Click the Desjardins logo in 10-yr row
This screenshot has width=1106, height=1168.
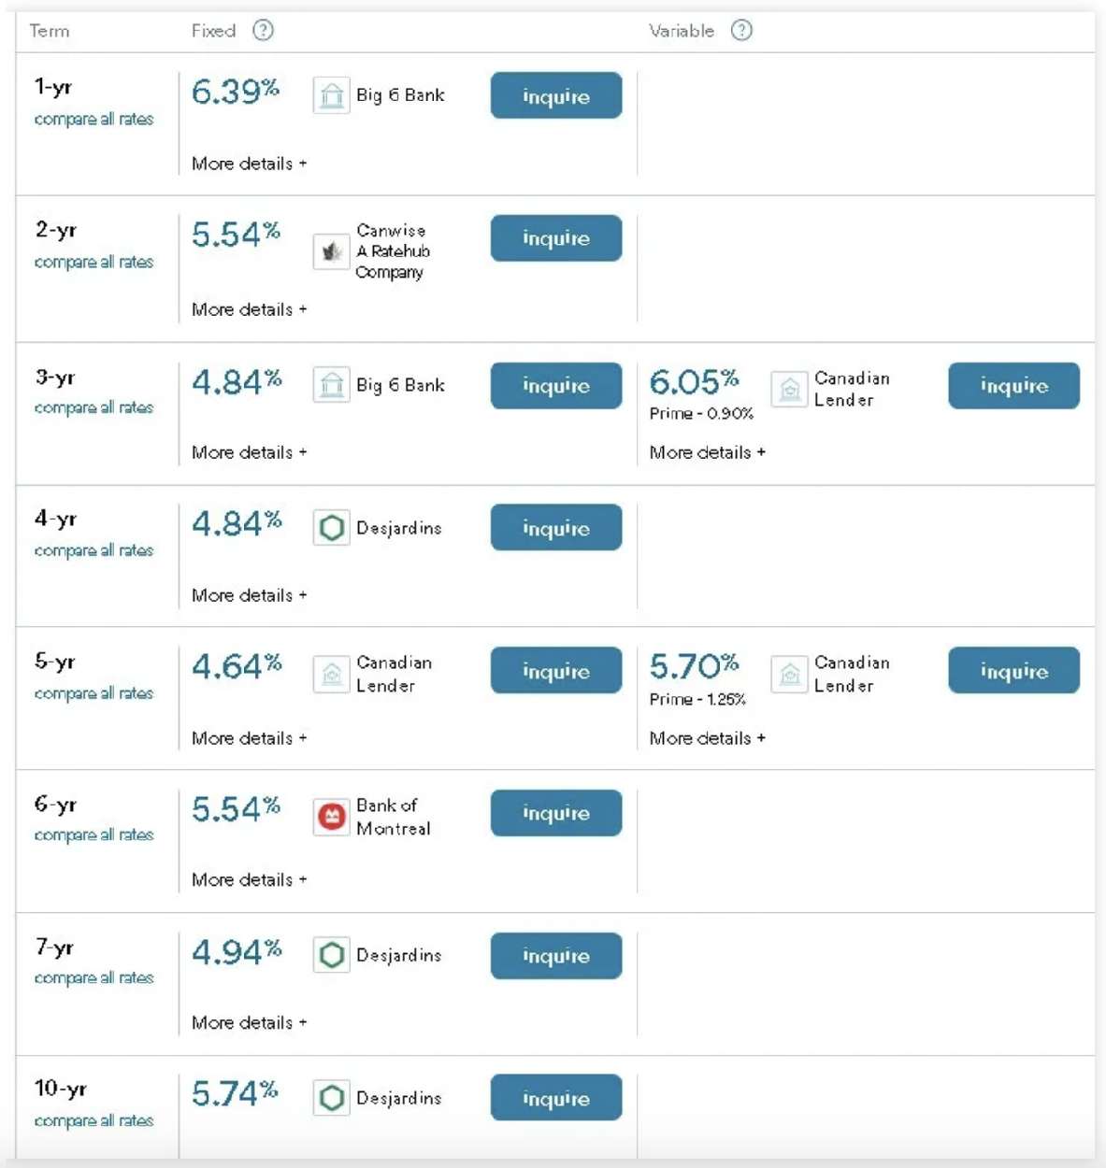(331, 1098)
